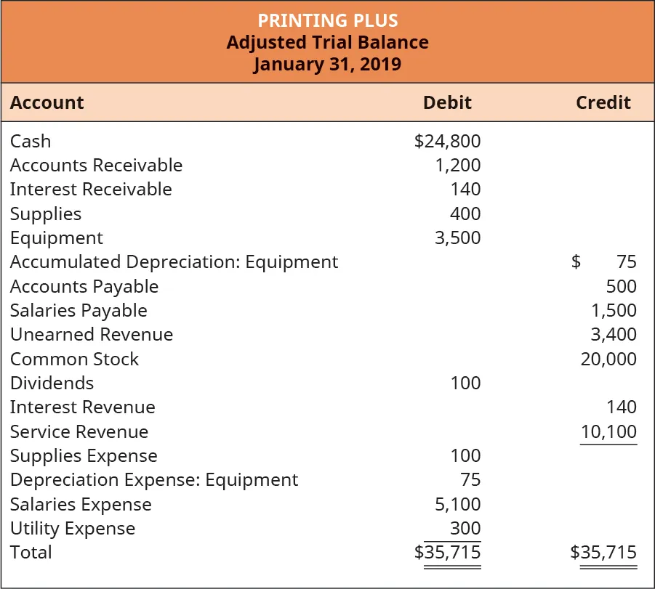Click the Service Revenue credit 10,100
Image resolution: width=655 pixels, height=589 pixels.
tap(608, 432)
